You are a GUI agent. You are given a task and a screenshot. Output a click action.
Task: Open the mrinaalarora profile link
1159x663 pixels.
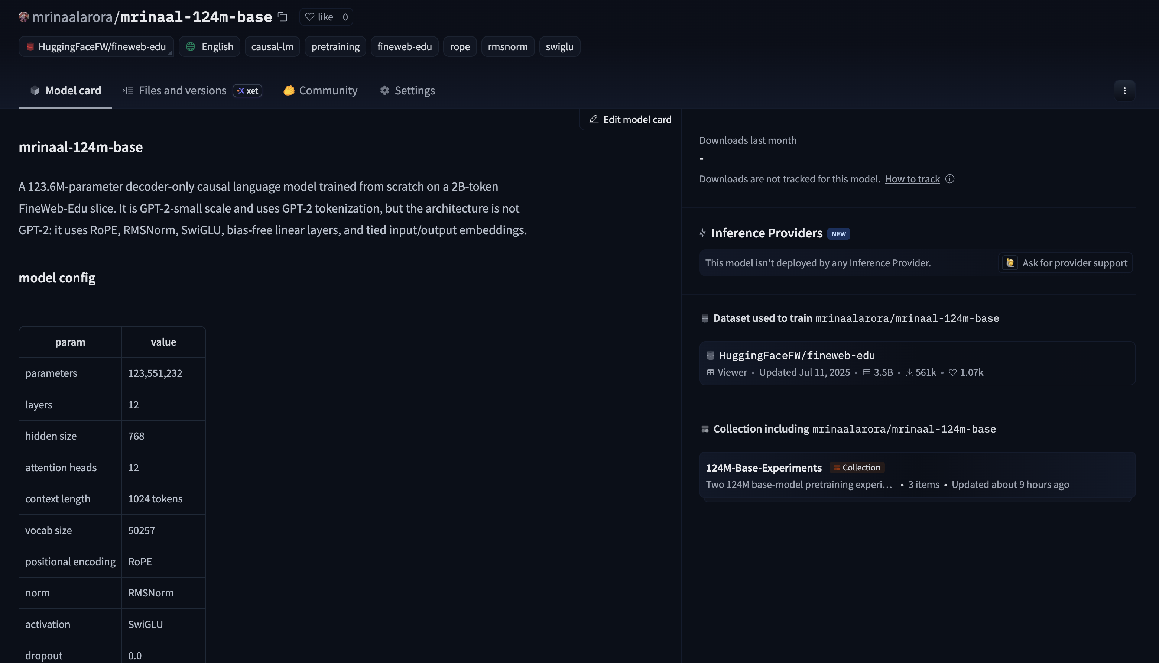72,17
